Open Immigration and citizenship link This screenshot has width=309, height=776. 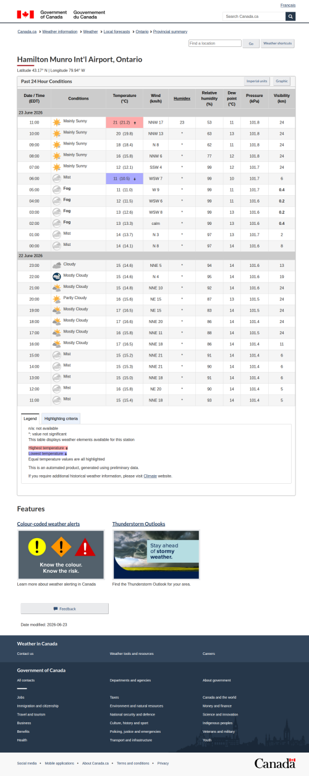pos(38,706)
